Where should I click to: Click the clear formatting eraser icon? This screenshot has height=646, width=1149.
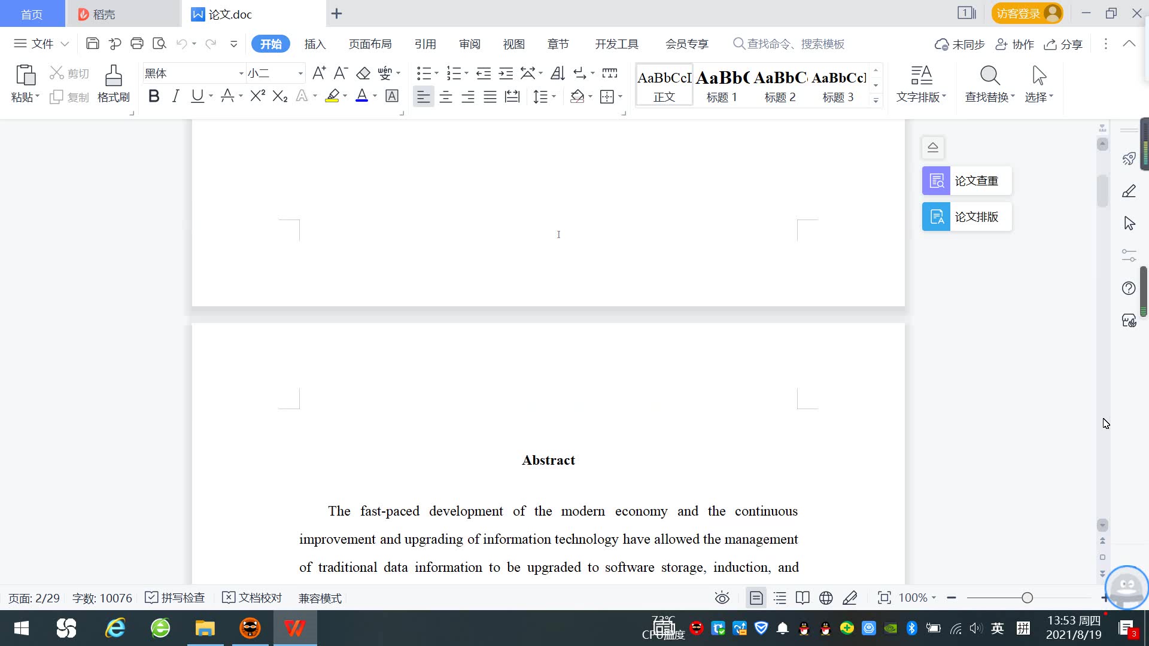363,74
